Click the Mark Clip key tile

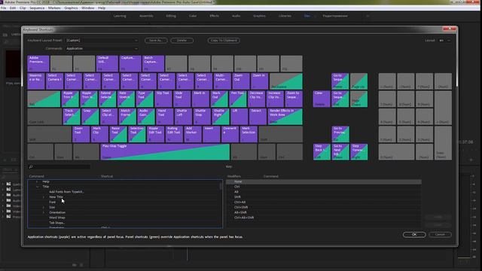tap(99, 134)
